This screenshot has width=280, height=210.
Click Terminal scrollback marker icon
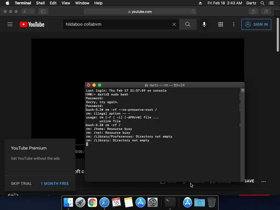tap(243, 90)
